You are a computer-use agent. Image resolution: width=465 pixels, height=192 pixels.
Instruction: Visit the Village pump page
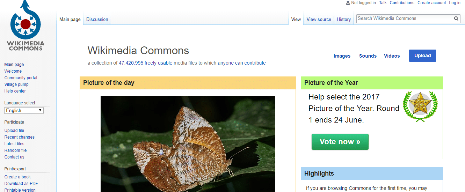(16, 84)
